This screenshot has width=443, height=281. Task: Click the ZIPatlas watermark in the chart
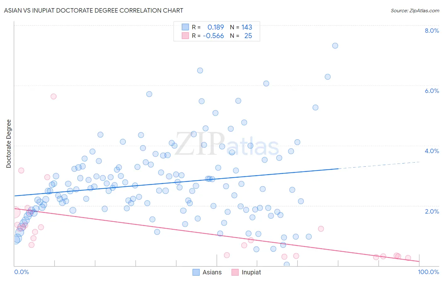pyautogui.click(x=227, y=144)
